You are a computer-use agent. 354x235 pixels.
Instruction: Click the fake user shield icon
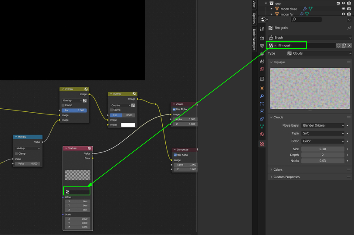coord(338,45)
